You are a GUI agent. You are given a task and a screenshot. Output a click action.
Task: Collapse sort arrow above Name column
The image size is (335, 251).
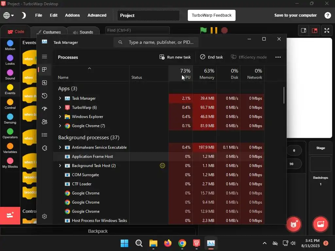pyautogui.click(x=90, y=68)
